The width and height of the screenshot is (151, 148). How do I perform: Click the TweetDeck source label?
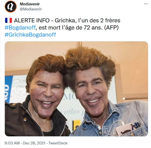58,143
